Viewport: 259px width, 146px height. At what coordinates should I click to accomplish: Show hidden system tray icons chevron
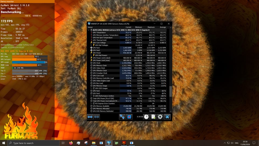pyautogui.click(x=225, y=143)
